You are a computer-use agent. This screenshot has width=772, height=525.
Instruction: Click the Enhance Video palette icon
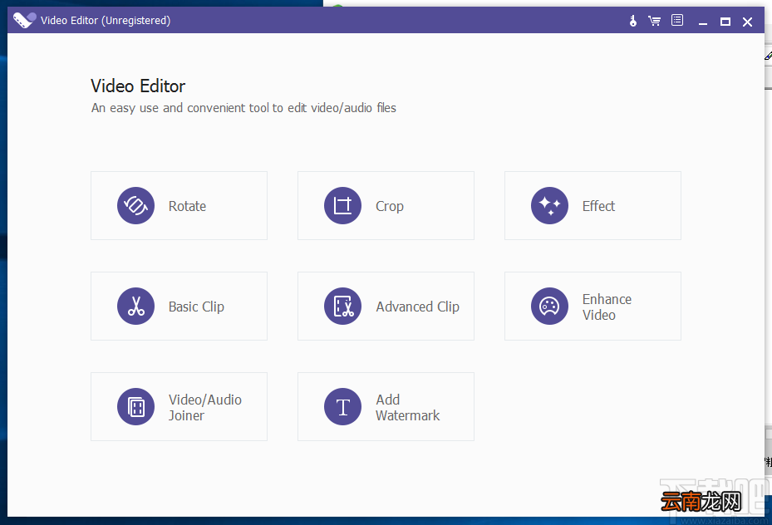(x=549, y=306)
